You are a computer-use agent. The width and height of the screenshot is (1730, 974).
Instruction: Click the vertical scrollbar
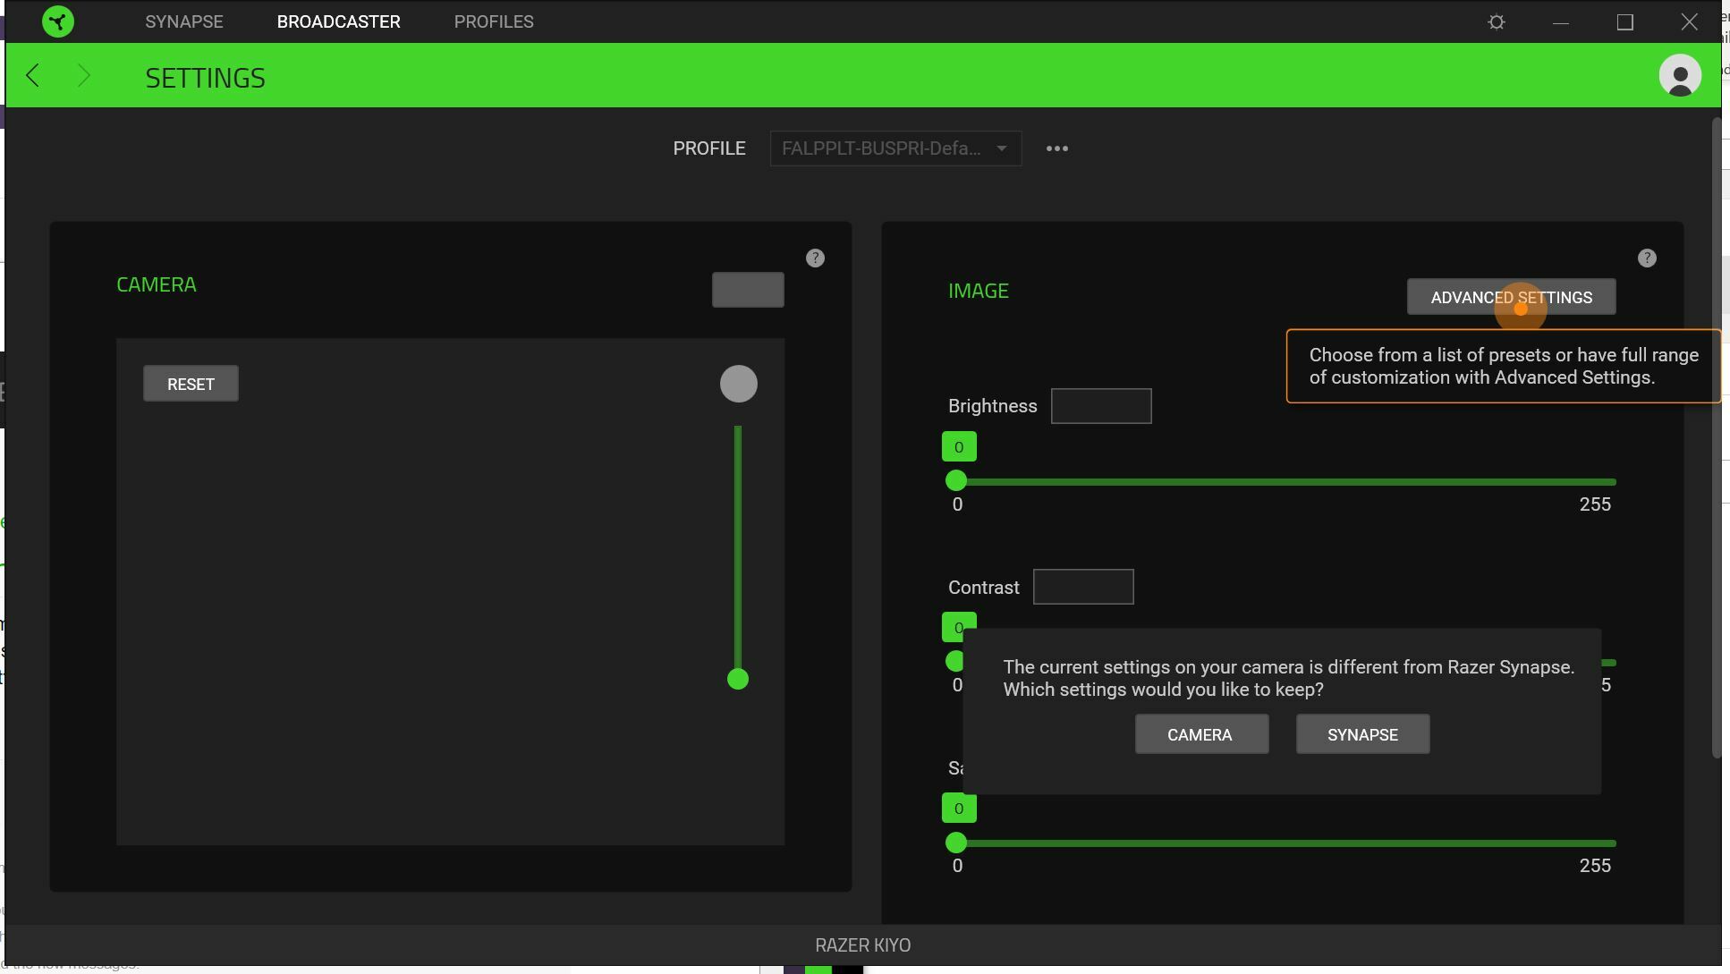pyautogui.click(x=1717, y=438)
